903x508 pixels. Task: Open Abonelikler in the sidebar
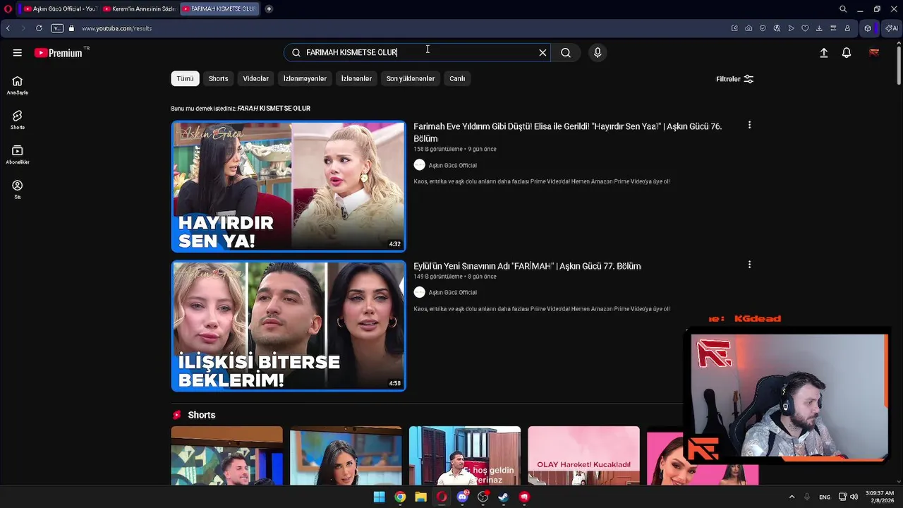17,154
